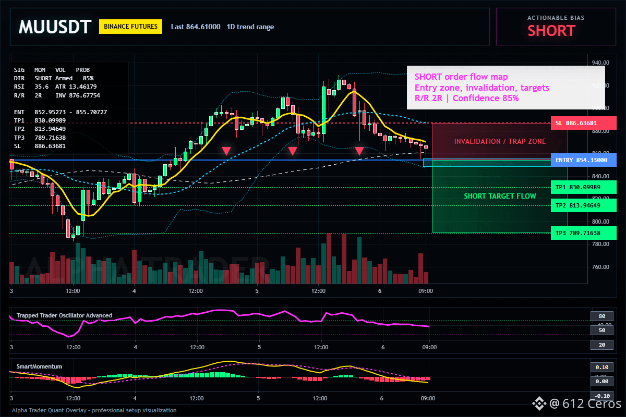Click the 880.00 price axis label
Screen dimensions: 626x417
coord(600,131)
